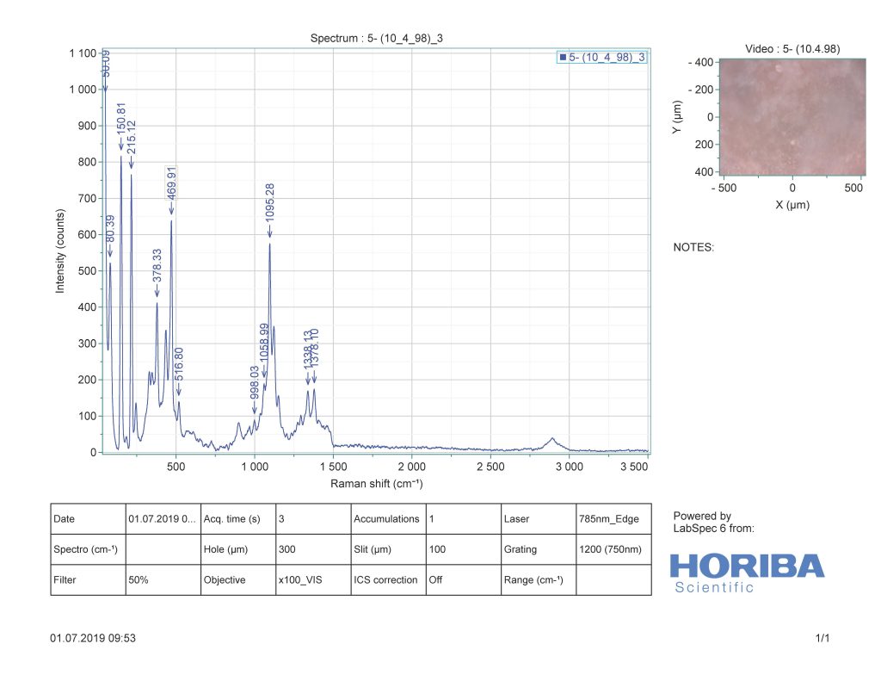
Task: Select the Laser value 785nm_Edge cell
Action: point(613,519)
